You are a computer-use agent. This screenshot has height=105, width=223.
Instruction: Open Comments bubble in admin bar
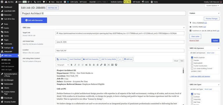[45, 2]
